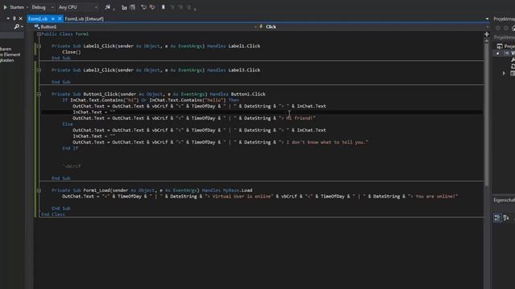Screen dimensions: 515x289
Task: Click the forward navigation circle in solution explorer
Action: 506,28
